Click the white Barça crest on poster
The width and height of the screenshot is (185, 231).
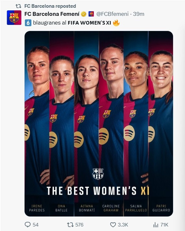[x=98, y=174]
